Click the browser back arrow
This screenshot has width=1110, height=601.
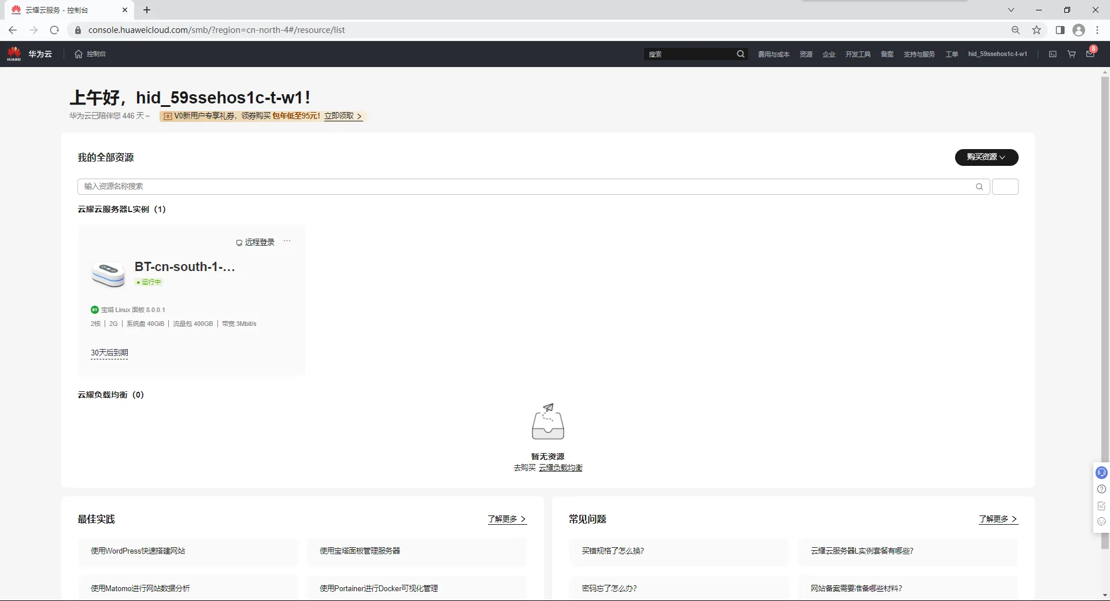pyautogui.click(x=13, y=30)
